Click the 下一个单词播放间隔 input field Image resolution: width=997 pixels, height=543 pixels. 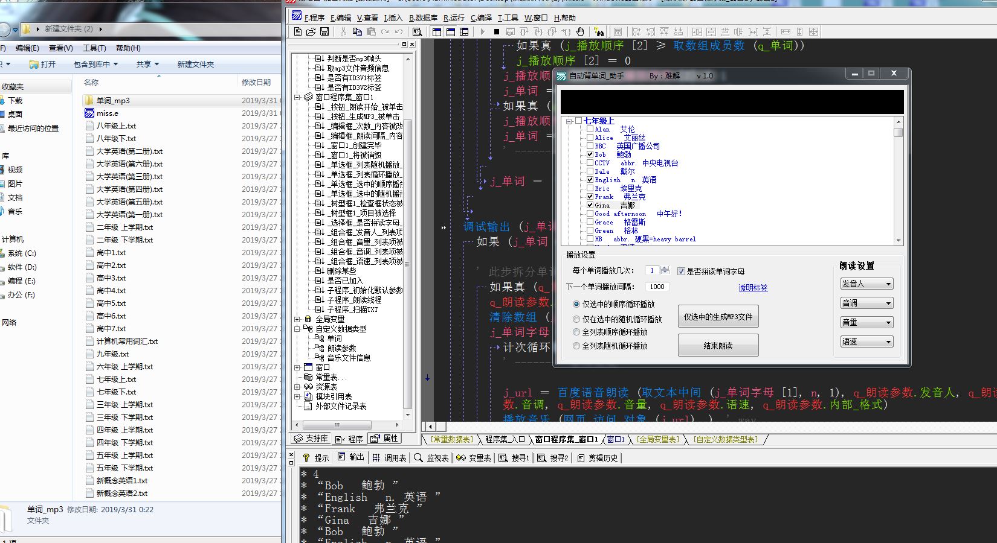click(657, 287)
